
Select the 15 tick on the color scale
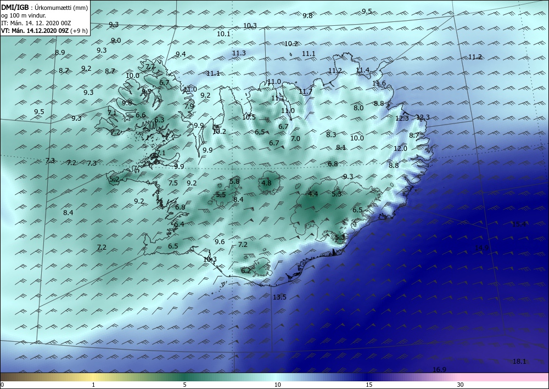point(369,385)
